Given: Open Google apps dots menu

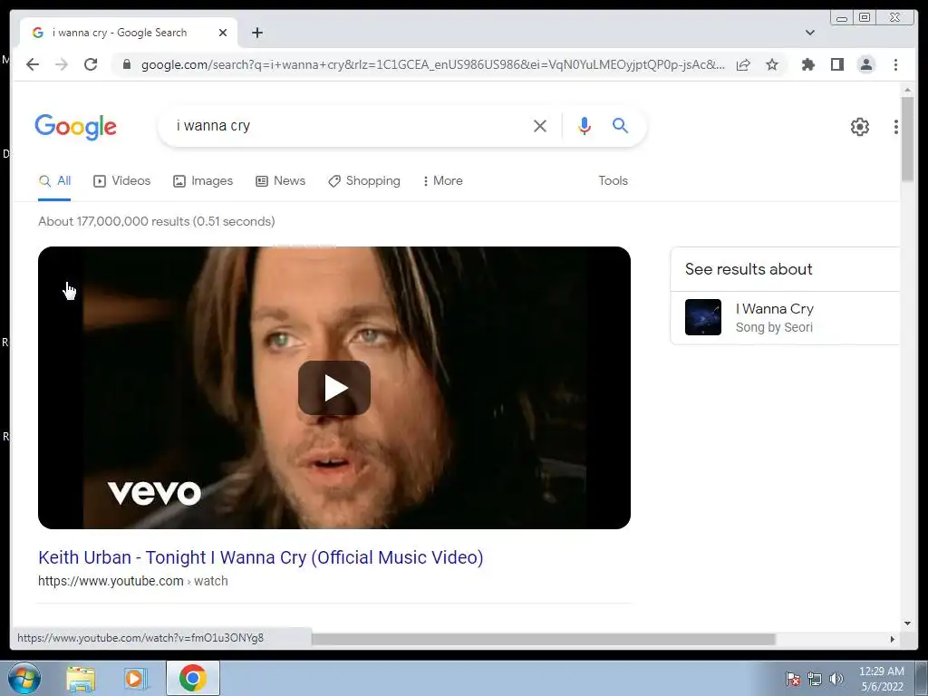Looking at the screenshot, I should coord(896,127).
